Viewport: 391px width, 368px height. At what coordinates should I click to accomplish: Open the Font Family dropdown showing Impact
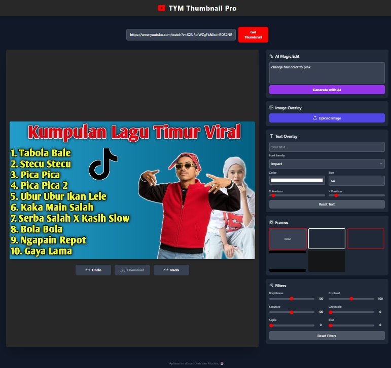[x=327, y=163]
